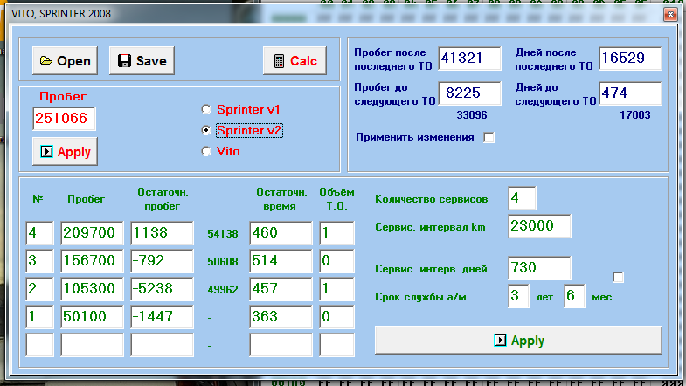The image size is (686, 386).
Task: Click the mileage cell 50100
Action: click(92, 317)
